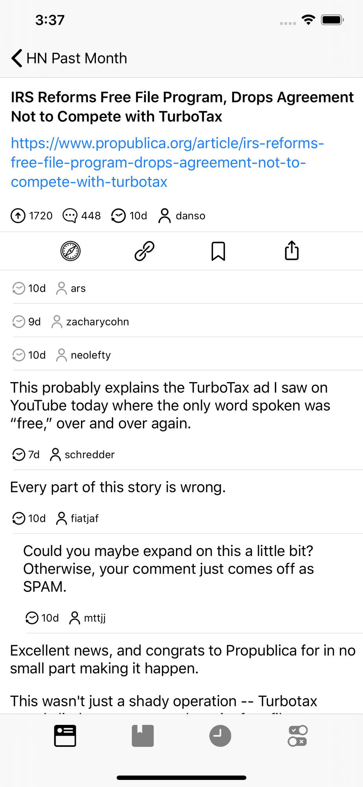
Task: Tap the upvote arrow icon
Action: pos(18,216)
